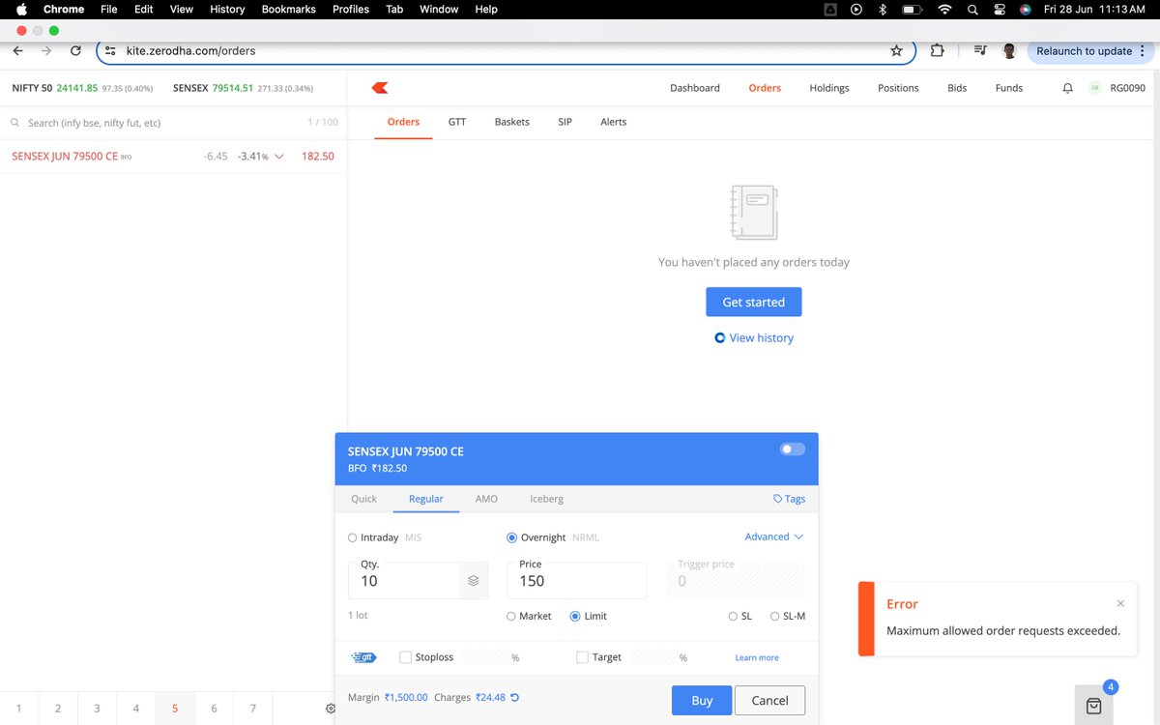Click the GTT tag icon beside Stoploss

point(363,657)
